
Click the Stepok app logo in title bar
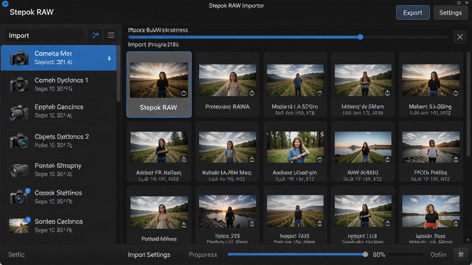click(5, 4)
